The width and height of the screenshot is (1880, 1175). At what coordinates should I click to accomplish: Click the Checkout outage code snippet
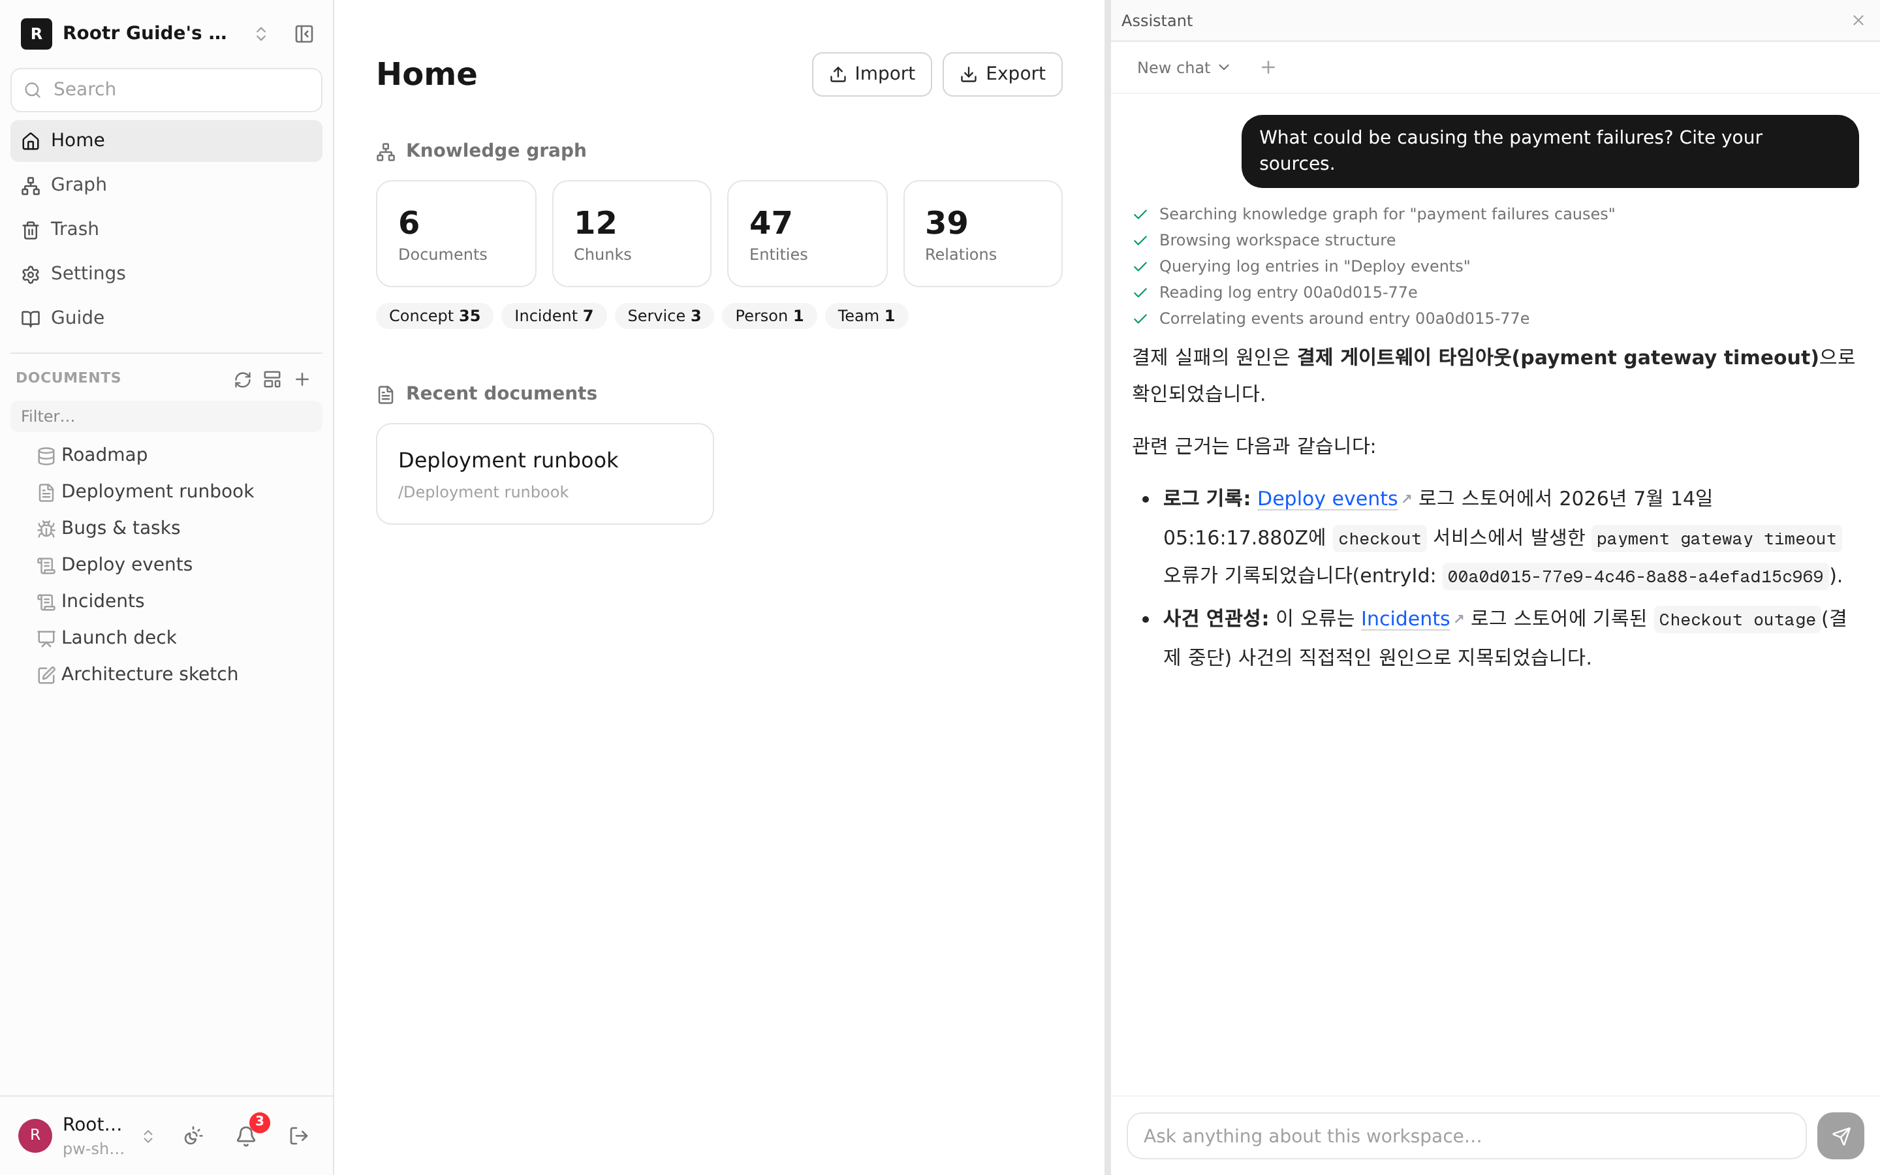1736,619
